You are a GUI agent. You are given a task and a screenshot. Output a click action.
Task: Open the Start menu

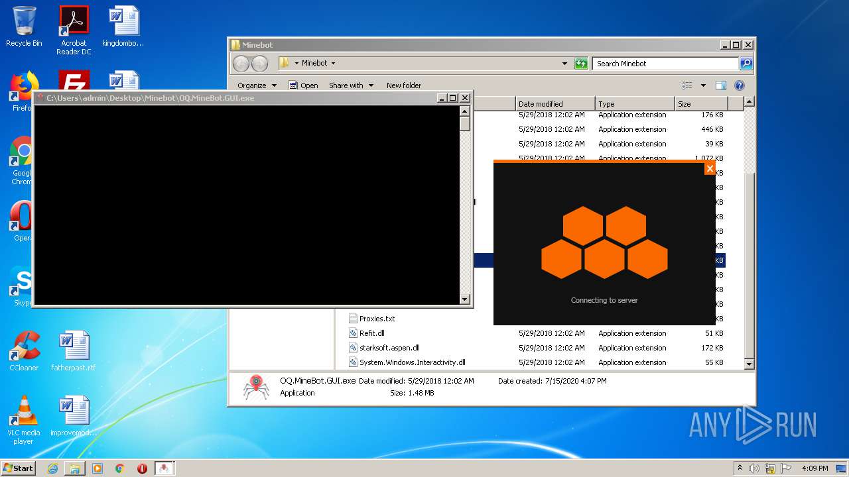[18, 468]
